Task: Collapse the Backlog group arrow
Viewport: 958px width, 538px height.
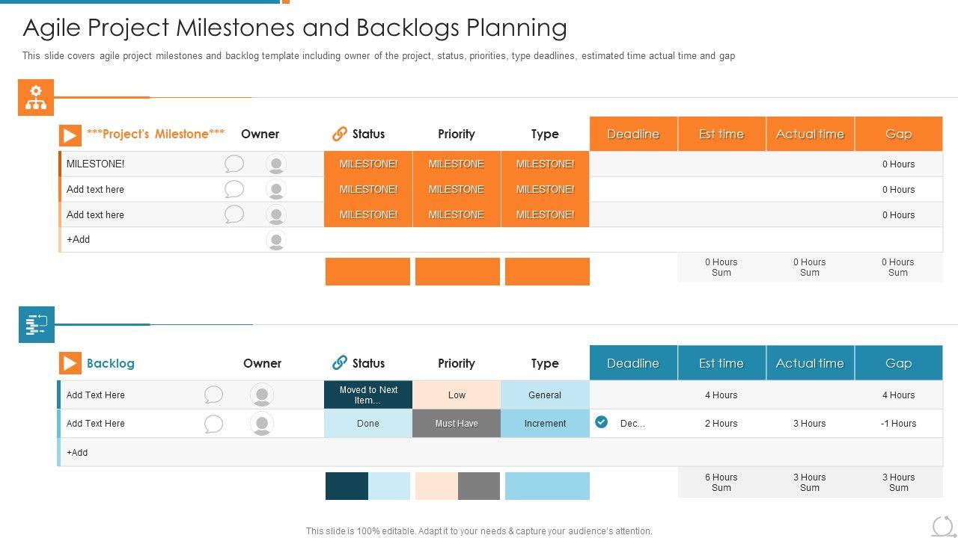Action: click(70, 364)
